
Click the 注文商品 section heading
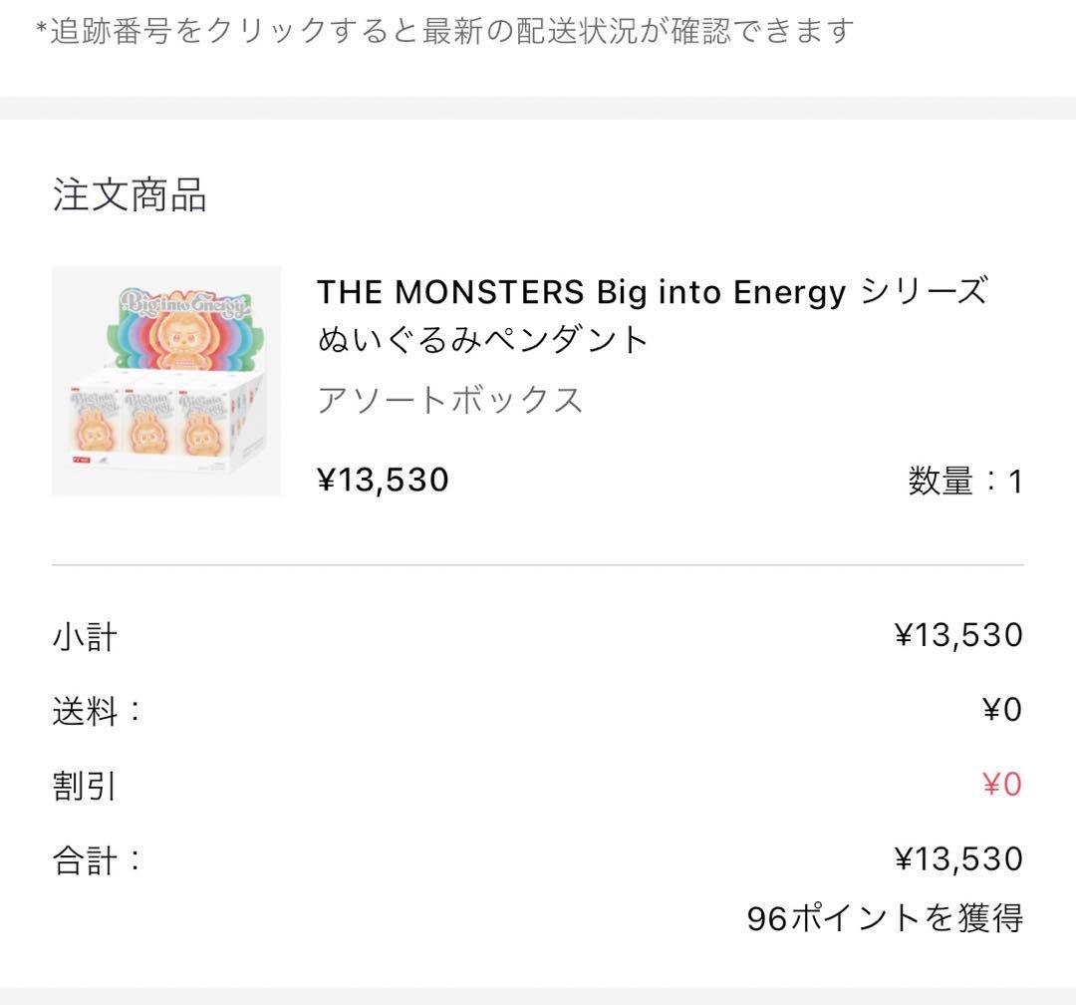[130, 195]
